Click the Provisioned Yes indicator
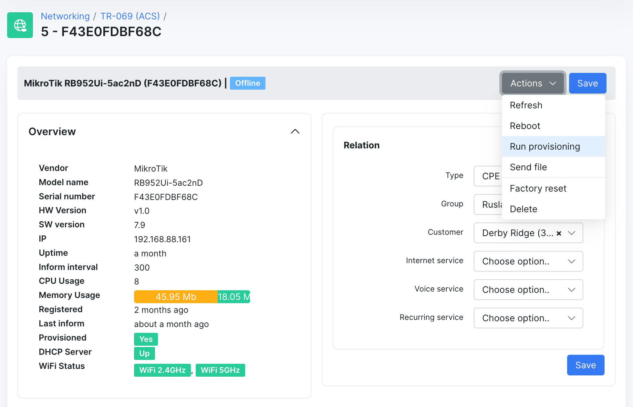The image size is (633, 407). (146, 339)
